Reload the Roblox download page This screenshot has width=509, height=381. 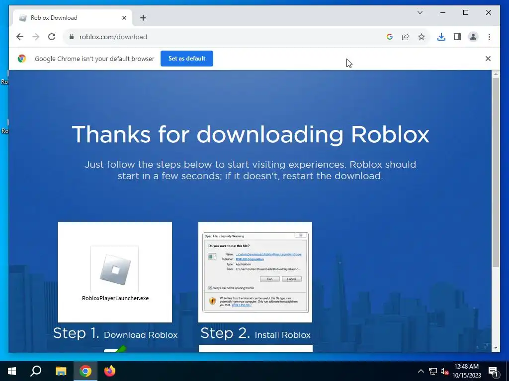(x=52, y=37)
